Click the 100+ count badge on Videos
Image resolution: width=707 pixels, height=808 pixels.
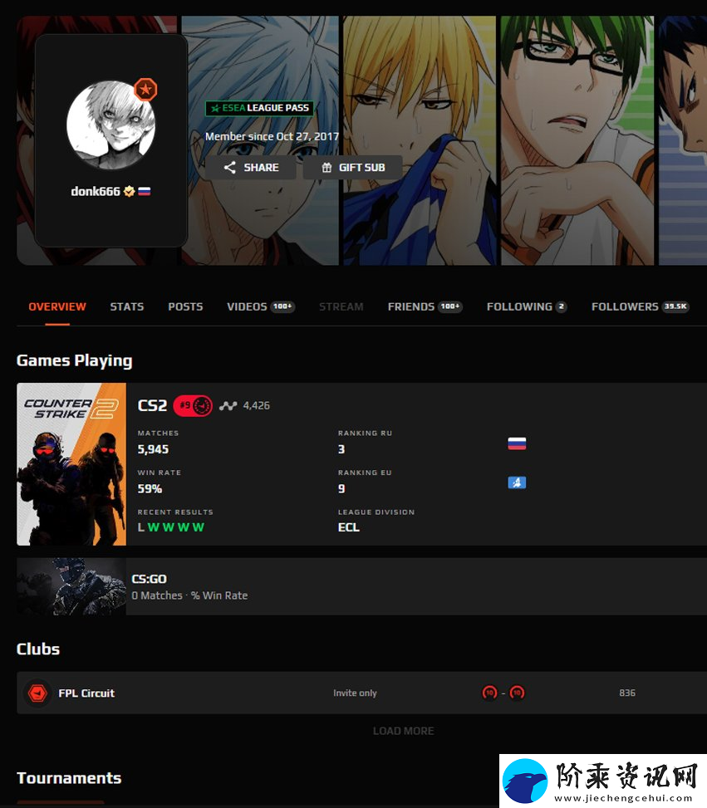(282, 306)
